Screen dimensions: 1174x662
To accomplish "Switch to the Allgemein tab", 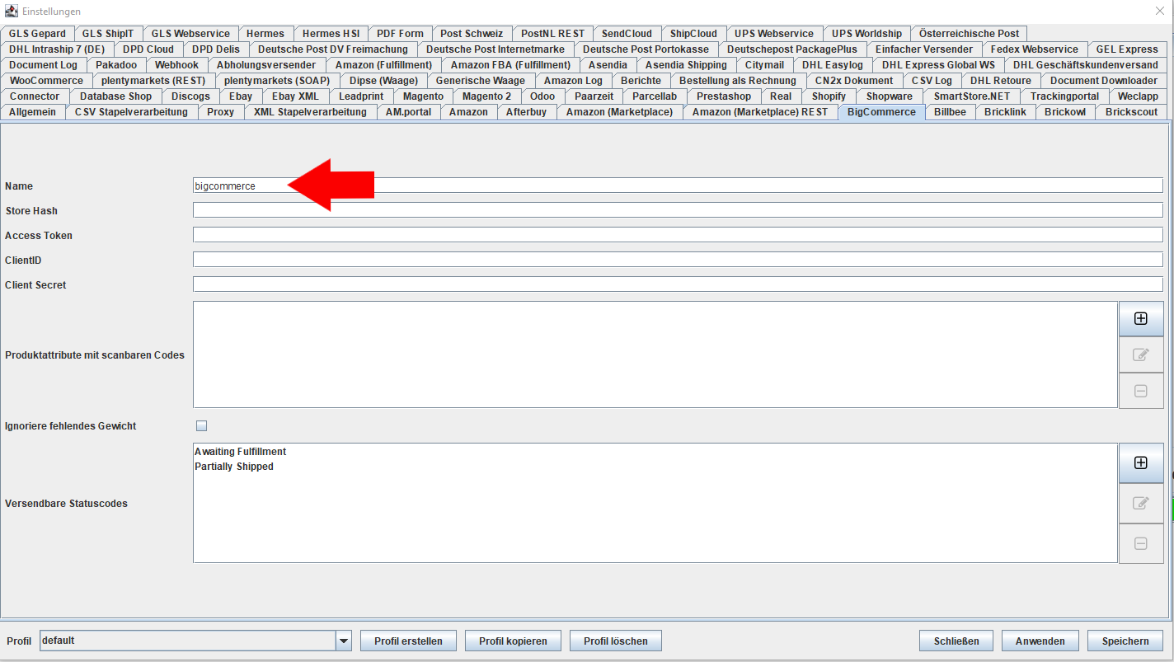I will pyautogui.click(x=32, y=112).
